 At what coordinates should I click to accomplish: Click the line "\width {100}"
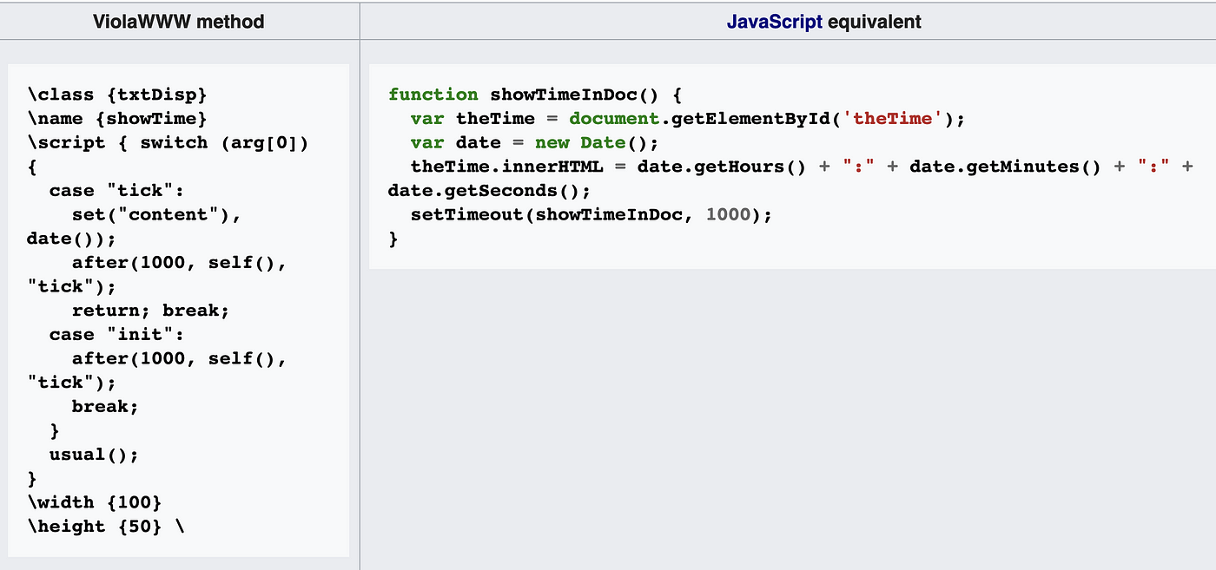[95, 501]
